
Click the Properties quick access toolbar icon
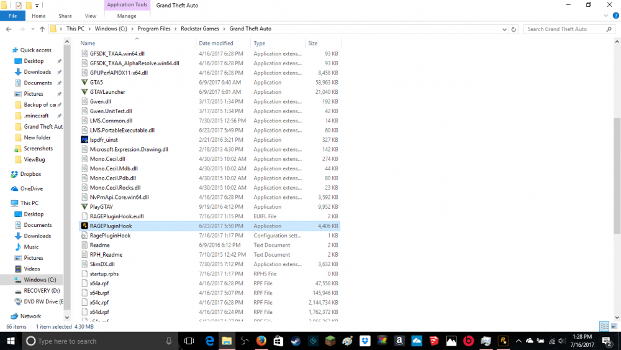[x=19, y=6]
